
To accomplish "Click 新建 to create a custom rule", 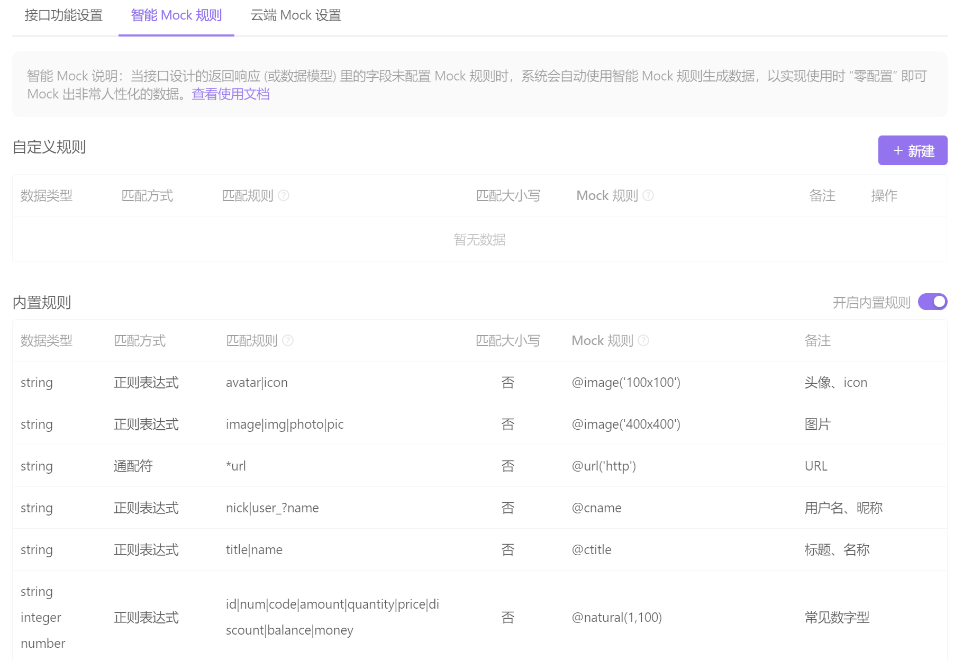I will tap(913, 150).
